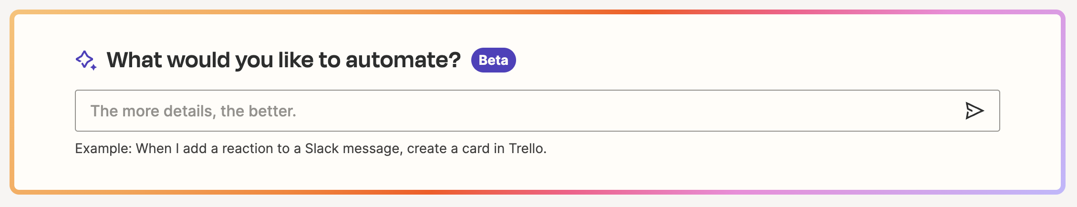Click the purple Beta badge
The height and width of the screenshot is (207, 1077).
click(493, 60)
